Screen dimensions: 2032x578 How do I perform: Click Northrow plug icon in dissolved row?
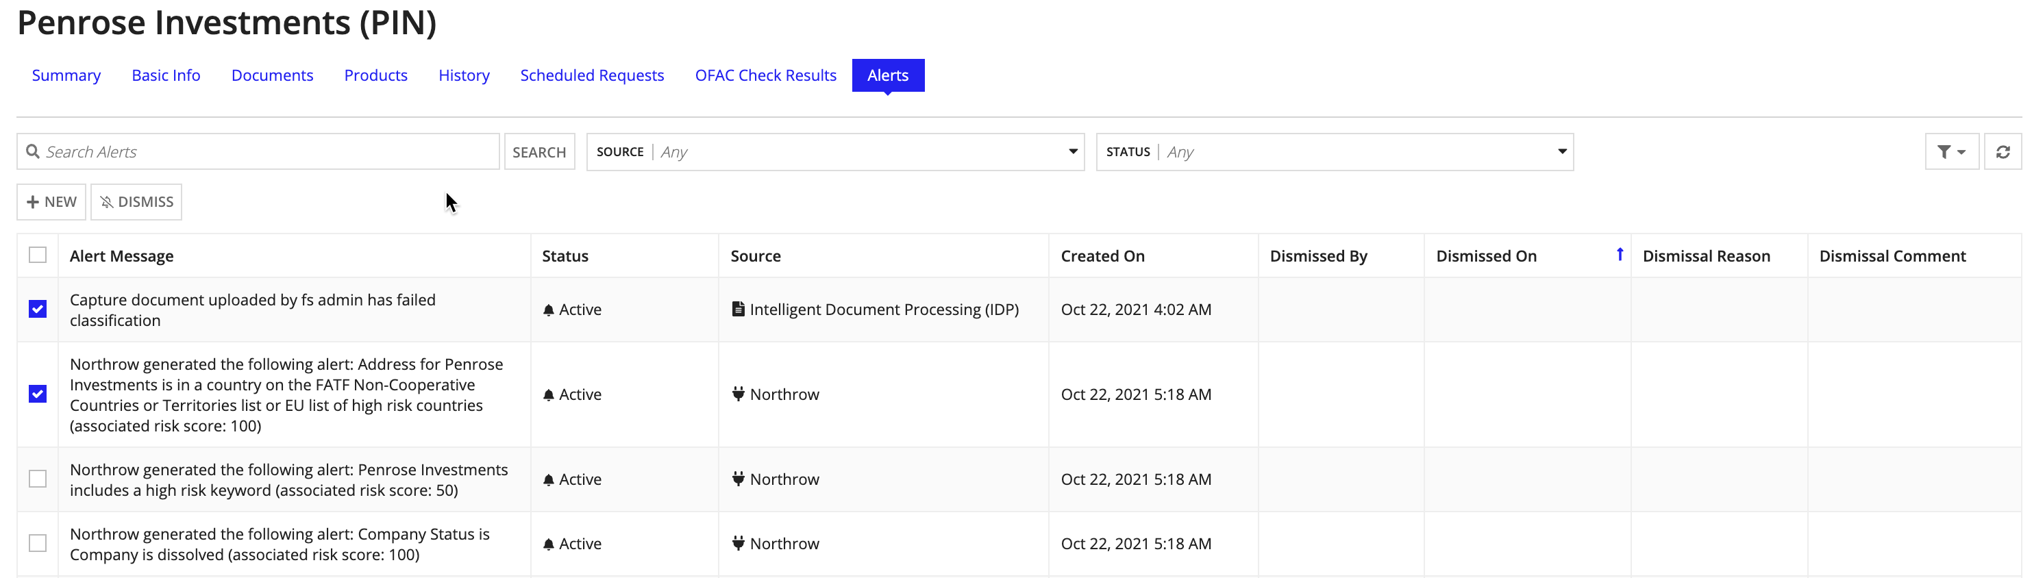point(738,542)
